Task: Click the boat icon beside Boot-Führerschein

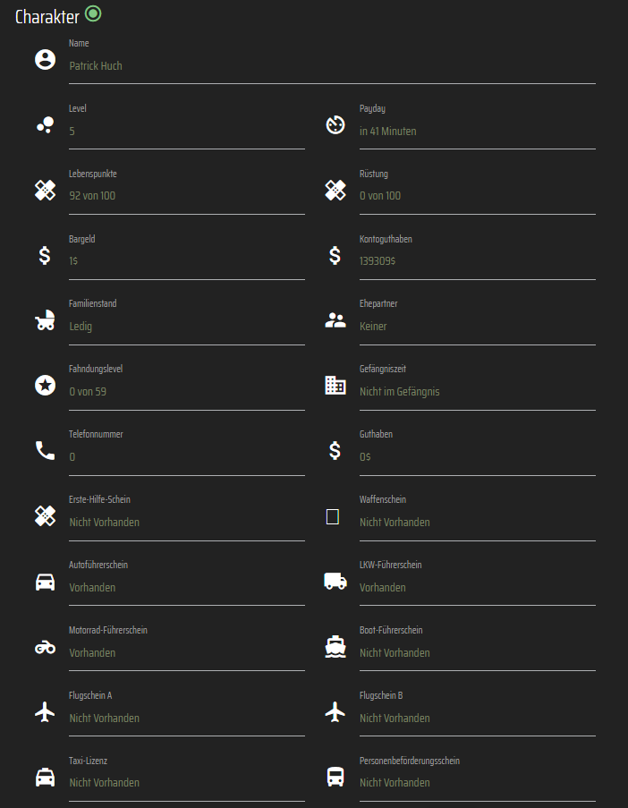Action: pos(335,647)
